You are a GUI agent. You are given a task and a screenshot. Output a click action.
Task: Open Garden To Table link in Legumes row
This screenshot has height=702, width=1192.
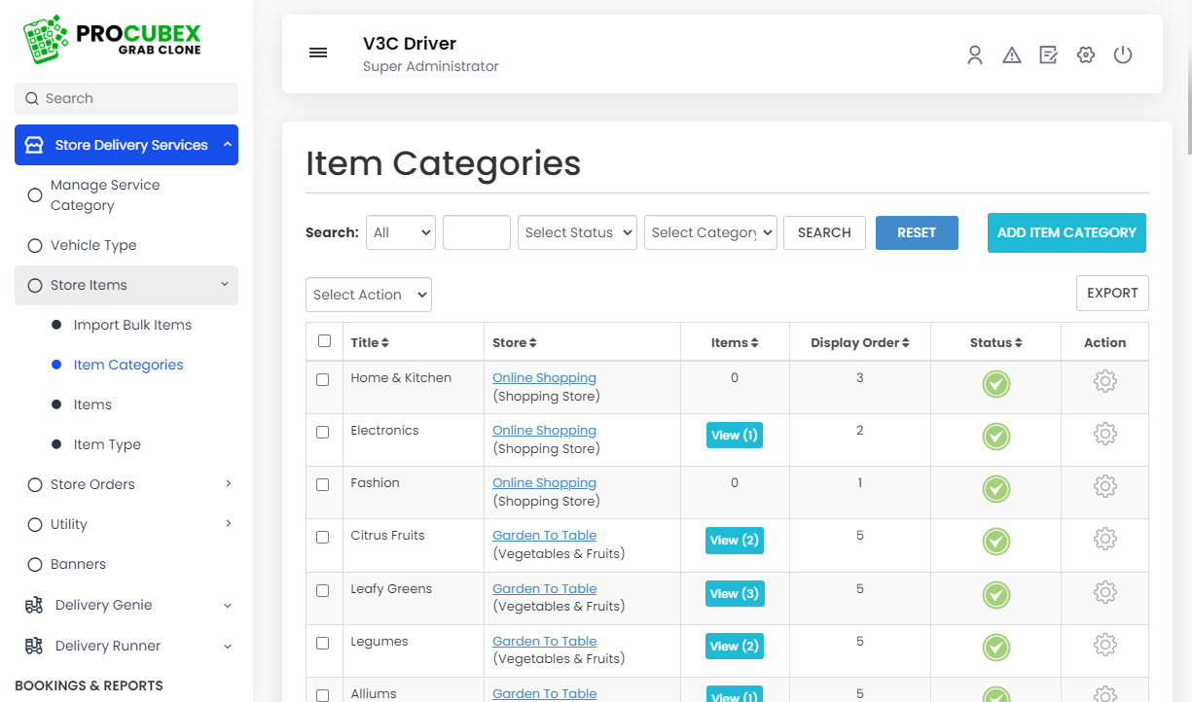coord(544,641)
